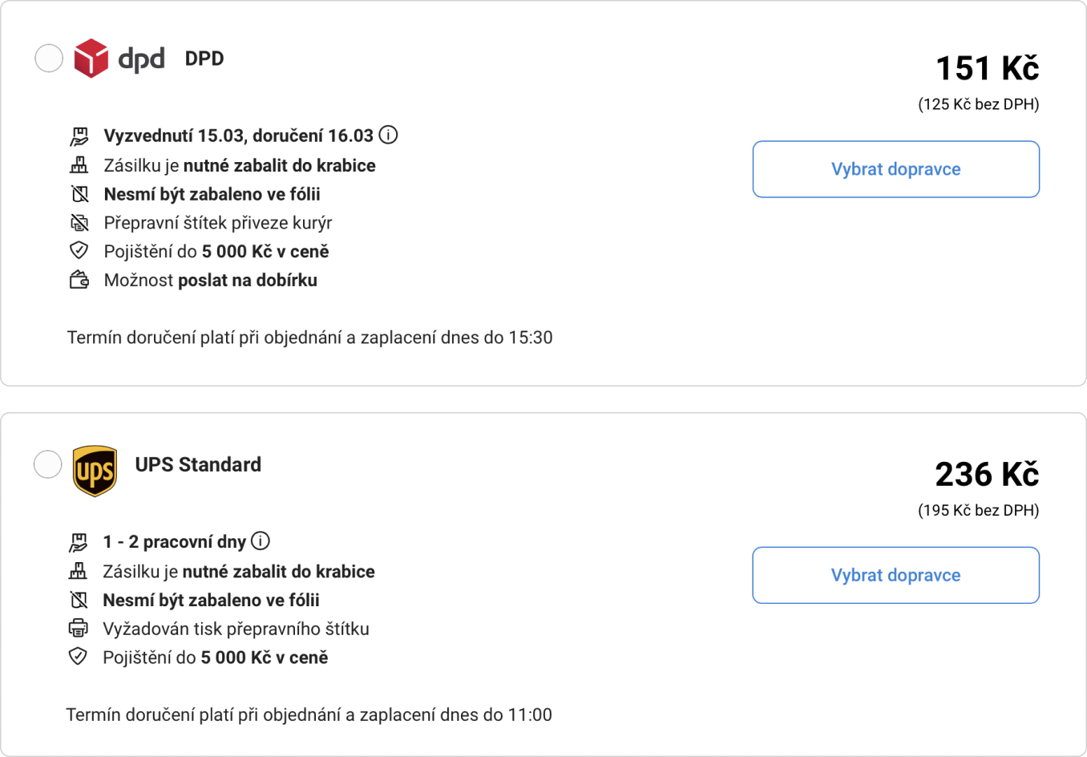The image size is (1087, 757).
Task: Click the DPD pickup and delivery hand icon
Action: [x=79, y=136]
